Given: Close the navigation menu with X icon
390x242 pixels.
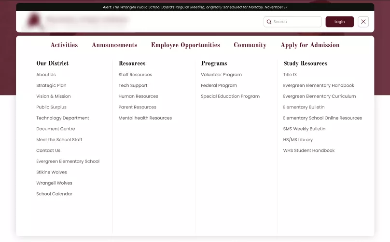Looking at the screenshot, I should pyautogui.click(x=363, y=22).
